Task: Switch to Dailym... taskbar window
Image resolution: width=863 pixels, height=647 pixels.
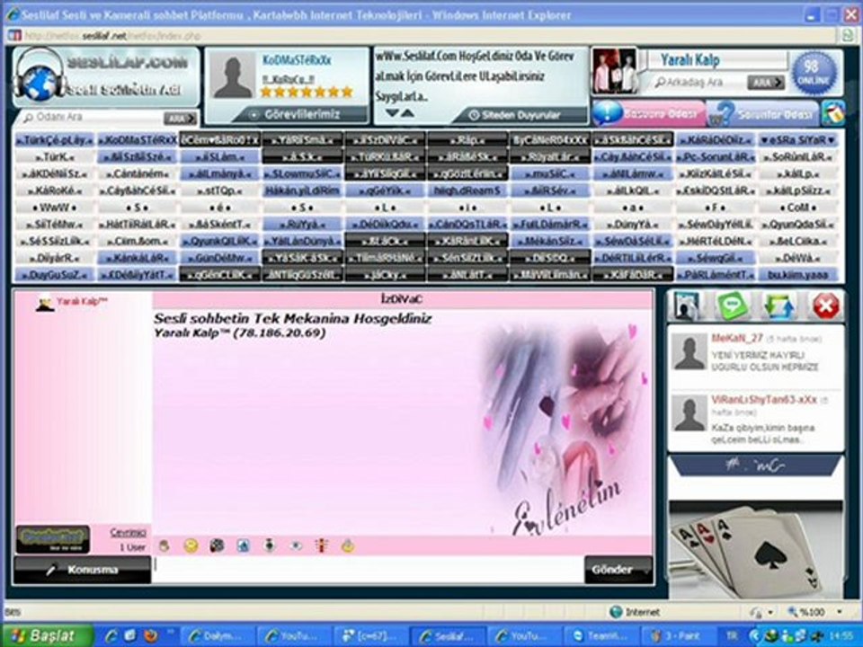Action: pyautogui.click(x=219, y=635)
